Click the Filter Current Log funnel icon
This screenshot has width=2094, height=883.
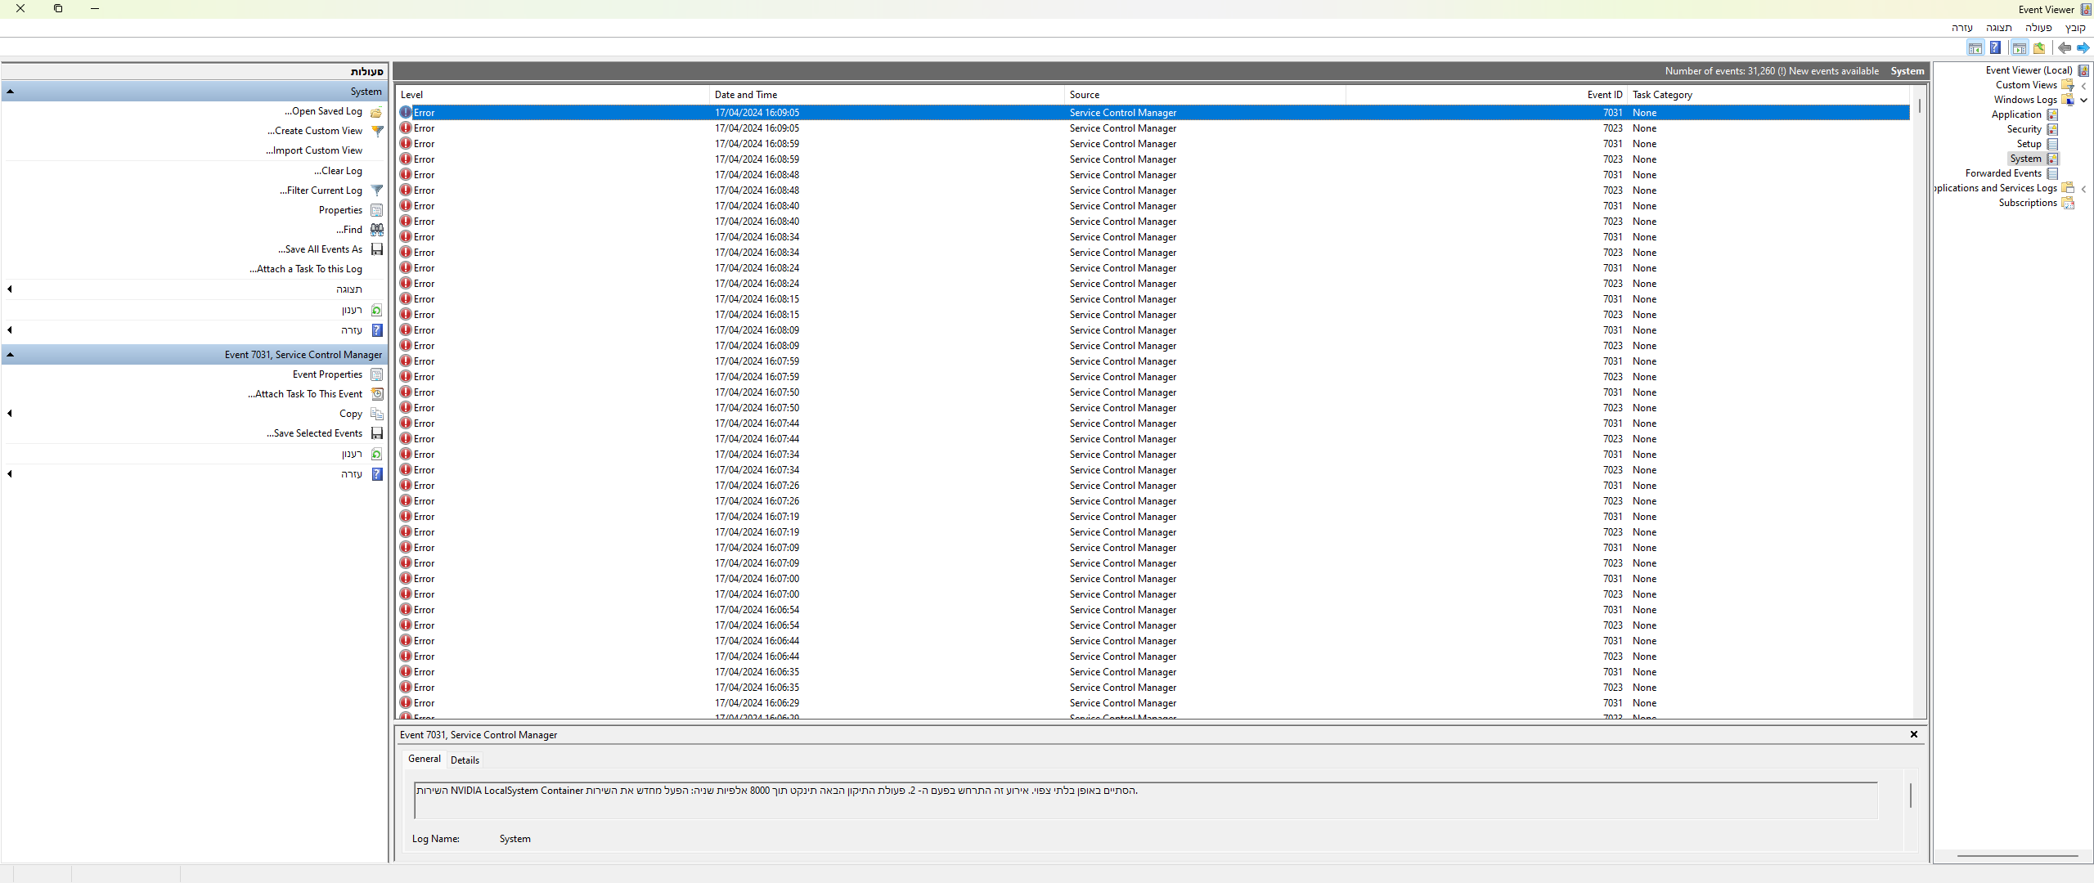[377, 190]
